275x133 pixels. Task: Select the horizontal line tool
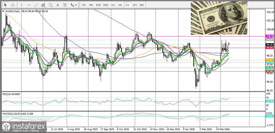(29, 5)
